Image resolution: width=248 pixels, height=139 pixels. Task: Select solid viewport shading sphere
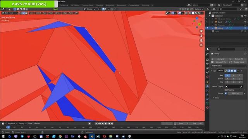pos(193,13)
